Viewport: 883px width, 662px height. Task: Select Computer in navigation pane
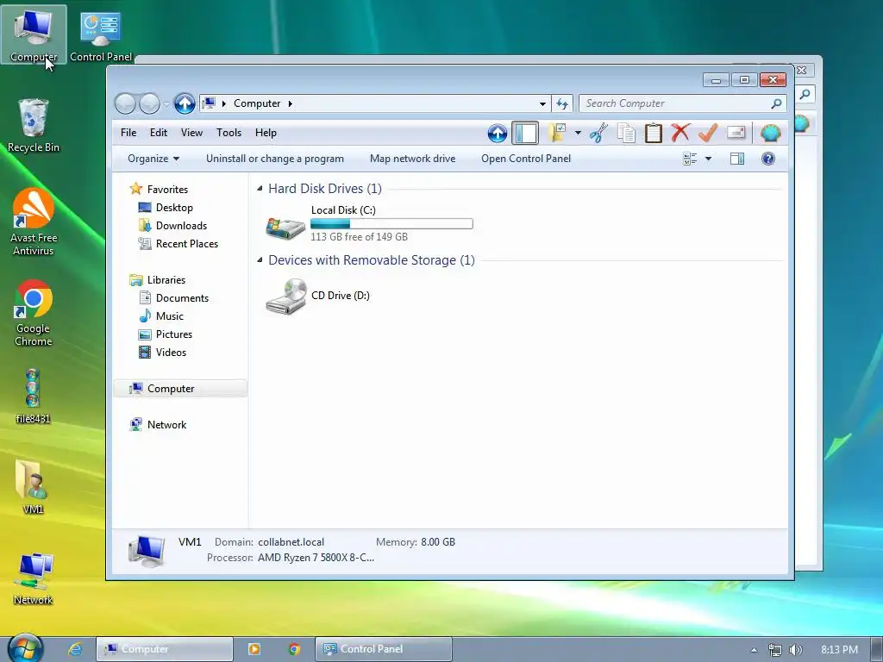(x=180, y=389)
